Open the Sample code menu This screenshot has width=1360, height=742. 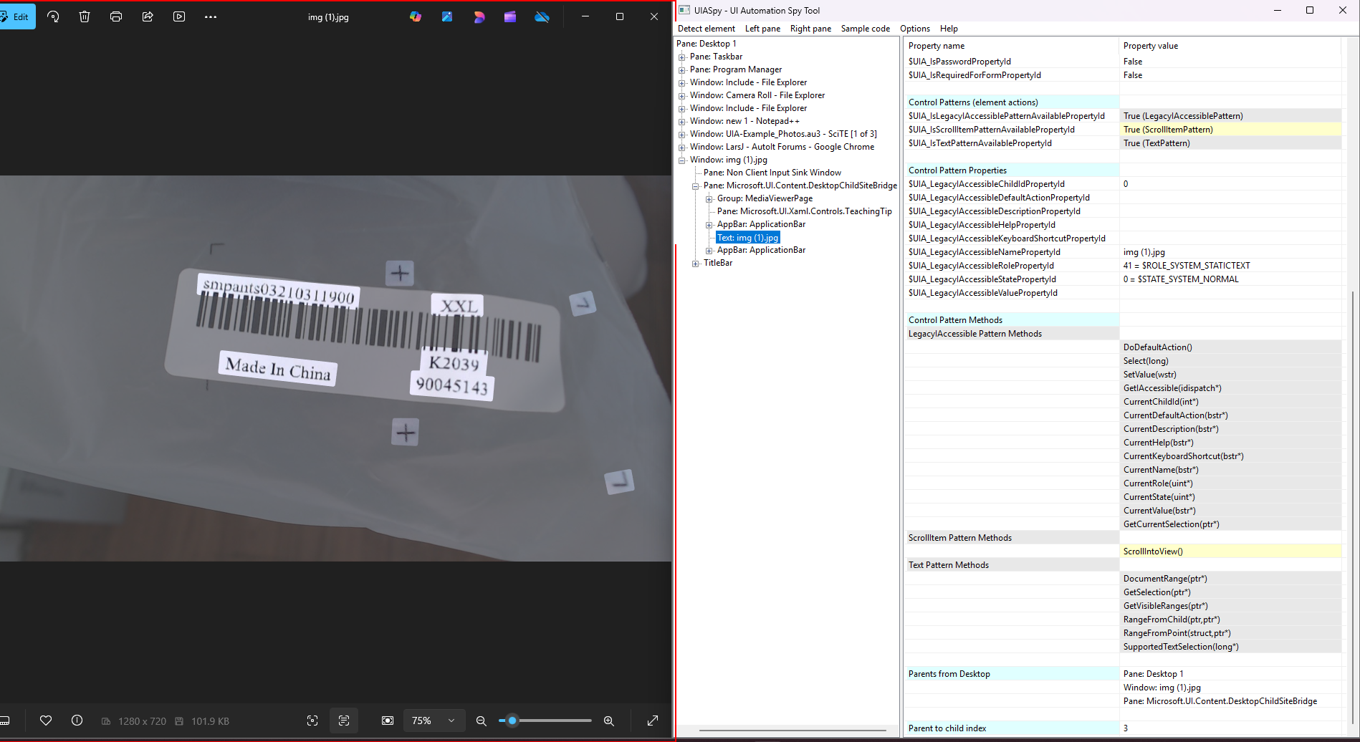[x=865, y=29]
